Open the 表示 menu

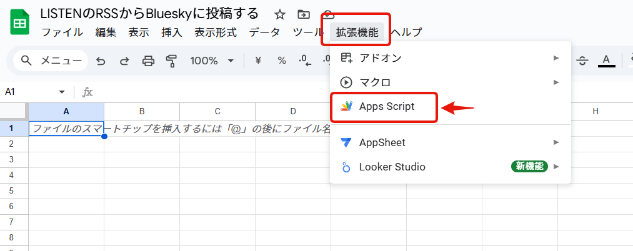[x=139, y=32]
